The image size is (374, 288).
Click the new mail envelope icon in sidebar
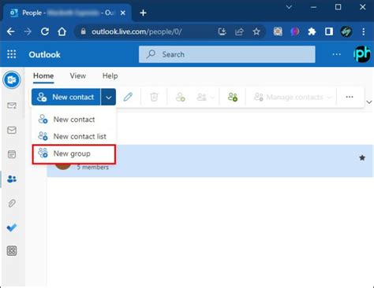pos(12,105)
